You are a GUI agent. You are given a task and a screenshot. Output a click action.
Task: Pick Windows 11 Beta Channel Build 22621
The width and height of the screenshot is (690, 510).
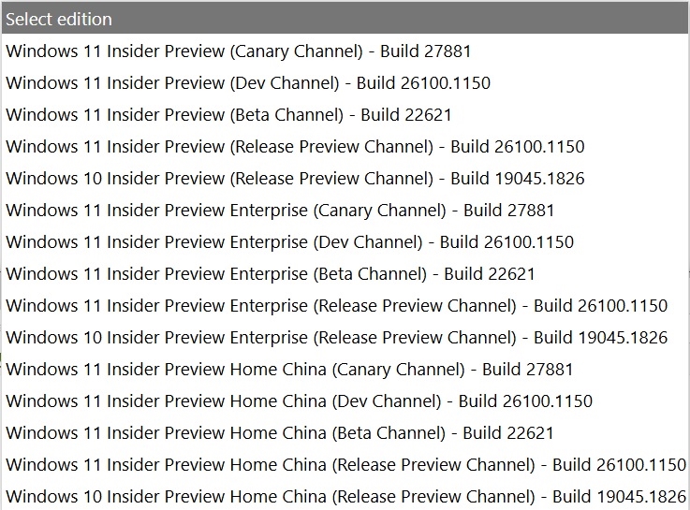pyautogui.click(x=345, y=115)
